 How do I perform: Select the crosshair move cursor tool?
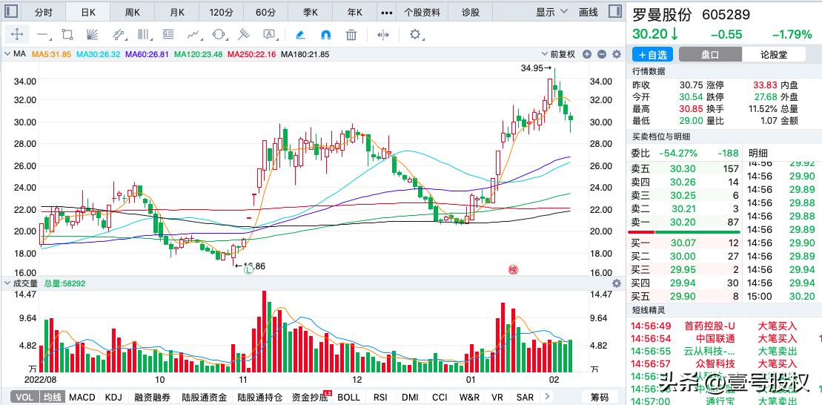click(x=17, y=35)
